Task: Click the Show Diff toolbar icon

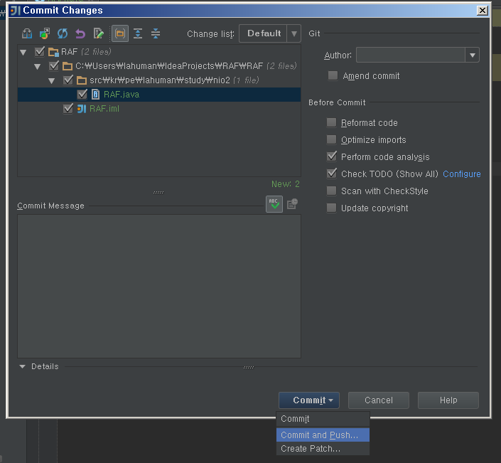Action: [x=27, y=33]
